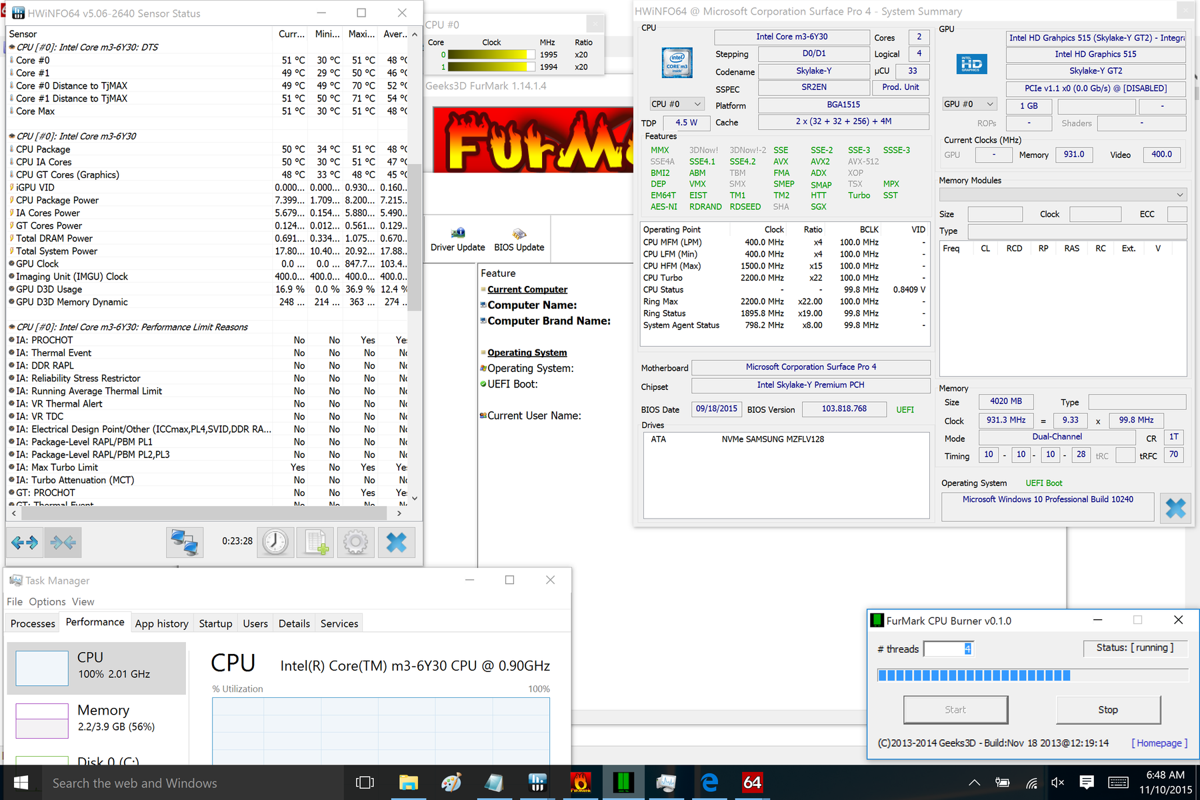Open File Explorer from taskbar
This screenshot has height=800, width=1200.
[x=408, y=783]
